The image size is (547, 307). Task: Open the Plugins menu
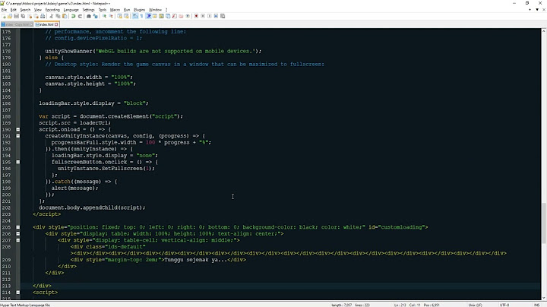[140, 10]
